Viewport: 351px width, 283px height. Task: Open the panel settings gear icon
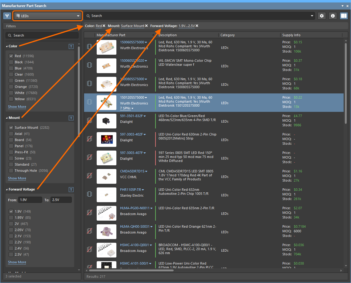click(322, 15)
